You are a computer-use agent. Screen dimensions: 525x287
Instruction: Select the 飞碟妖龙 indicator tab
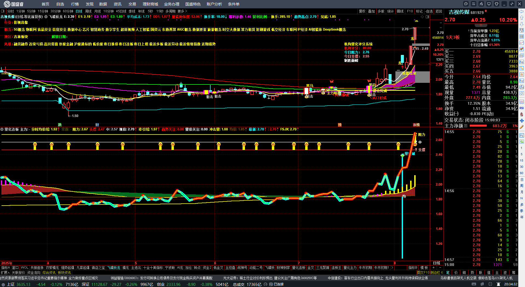coord(113,268)
